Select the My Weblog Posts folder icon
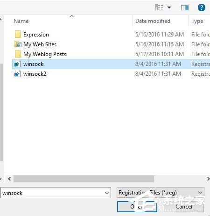Image resolution: width=210 pixels, height=216 pixels. pyautogui.click(x=18, y=54)
